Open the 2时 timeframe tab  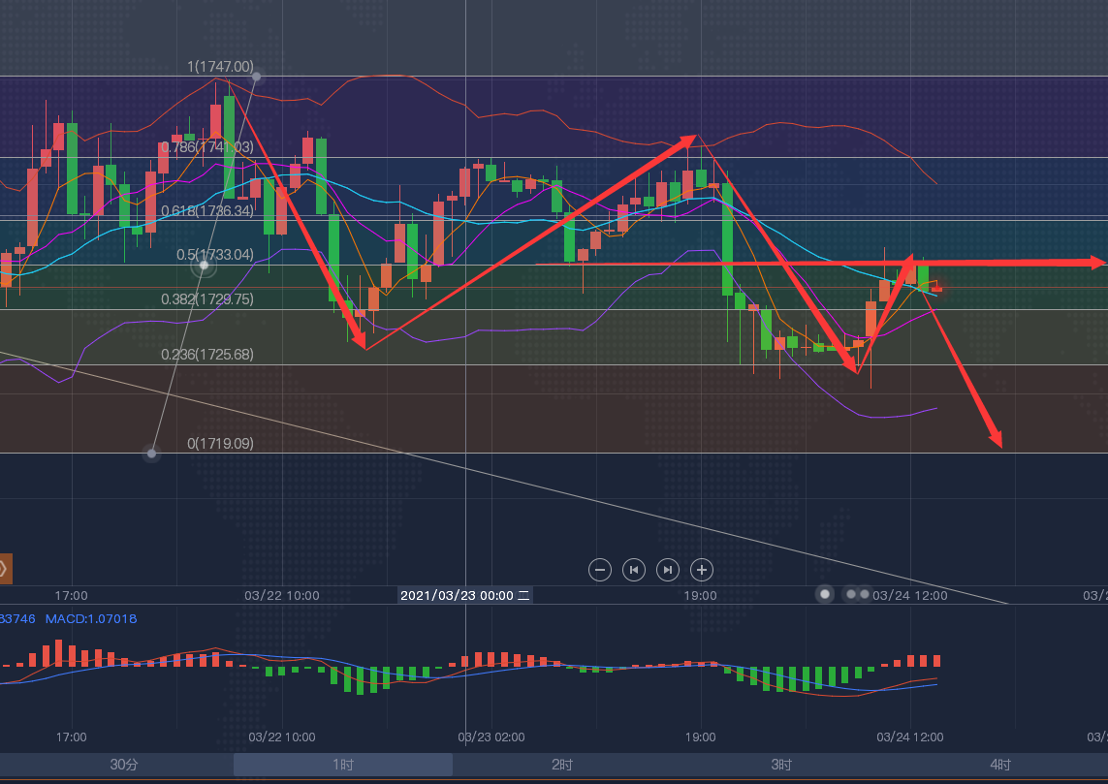pyautogui.click(x=562, y=765)
